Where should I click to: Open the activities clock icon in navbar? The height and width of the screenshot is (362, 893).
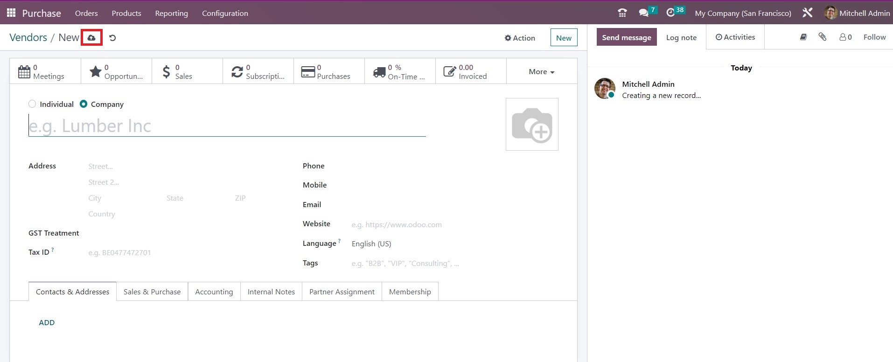(670, 13)
